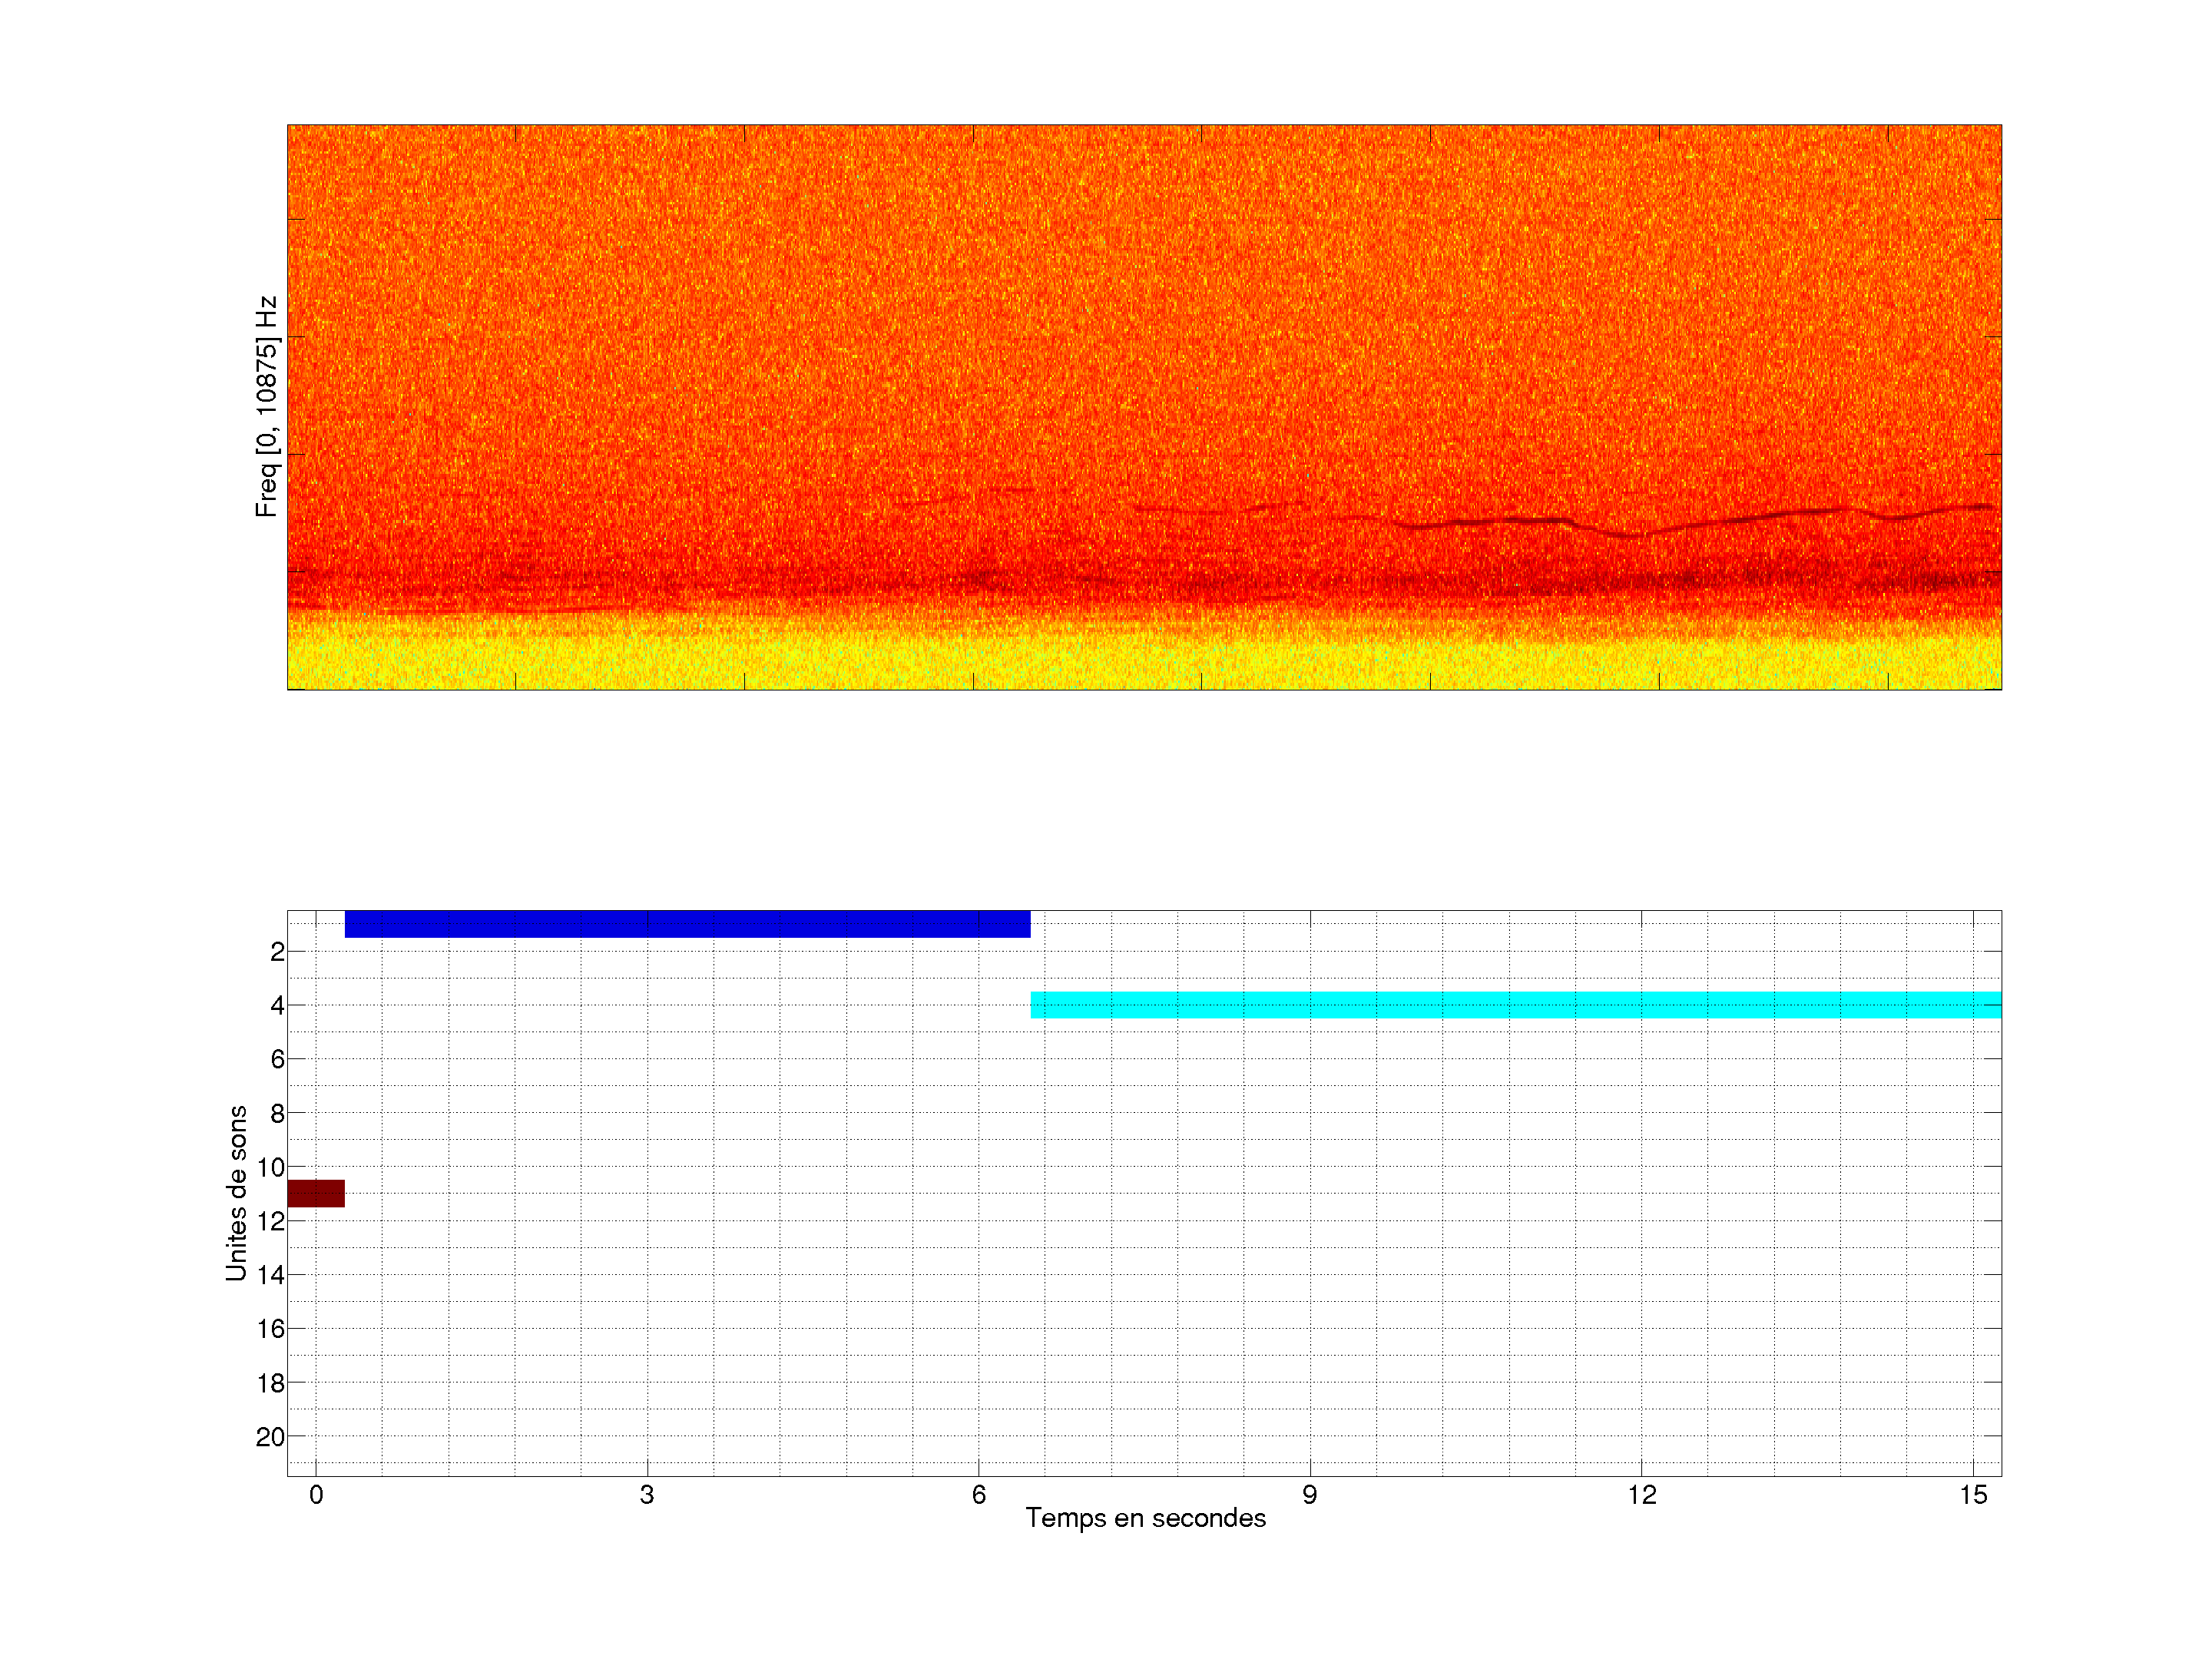2212x1659 pixels.
Task: Click x-axis tick label 9
Action: tap(1309, 1495)
